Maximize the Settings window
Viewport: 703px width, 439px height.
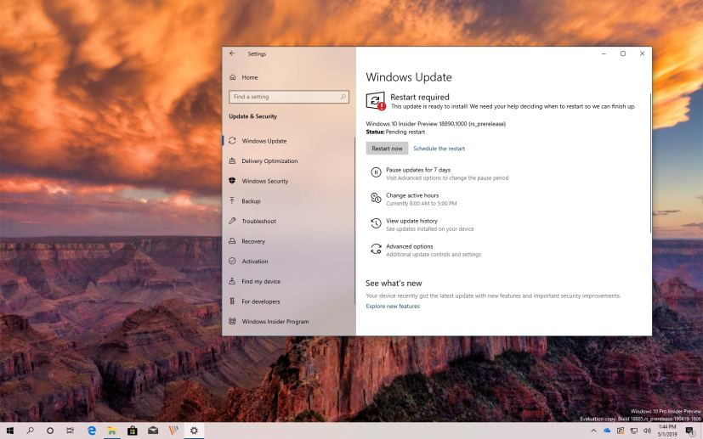click(x=623, y=53)
